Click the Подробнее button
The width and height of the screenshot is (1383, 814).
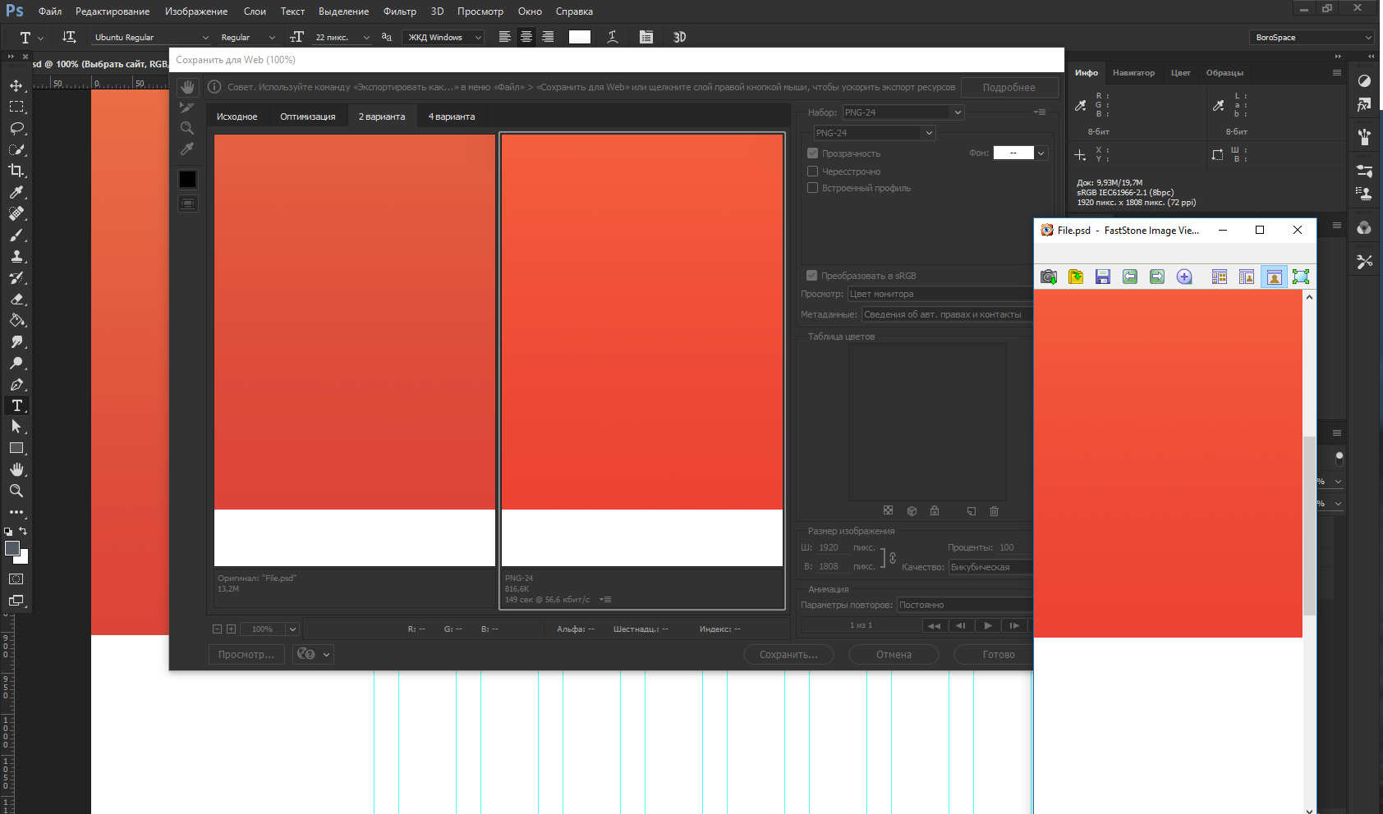(x=1009, y=88)
